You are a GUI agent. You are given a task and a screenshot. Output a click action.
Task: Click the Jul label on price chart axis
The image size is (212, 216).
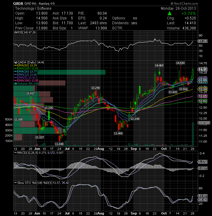(67, 149)
